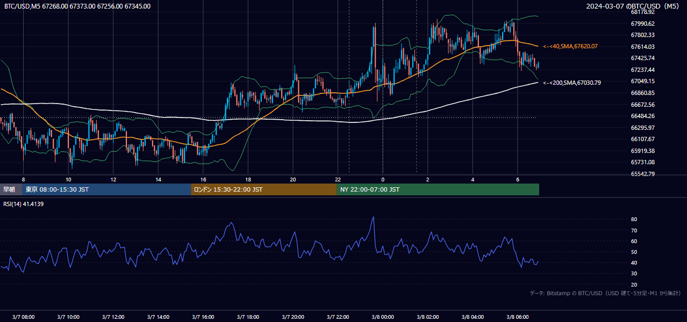Viewport: 687px width, 322px height.
Task: Click RSI scale value 70
Action: click(x=634, y=230)
